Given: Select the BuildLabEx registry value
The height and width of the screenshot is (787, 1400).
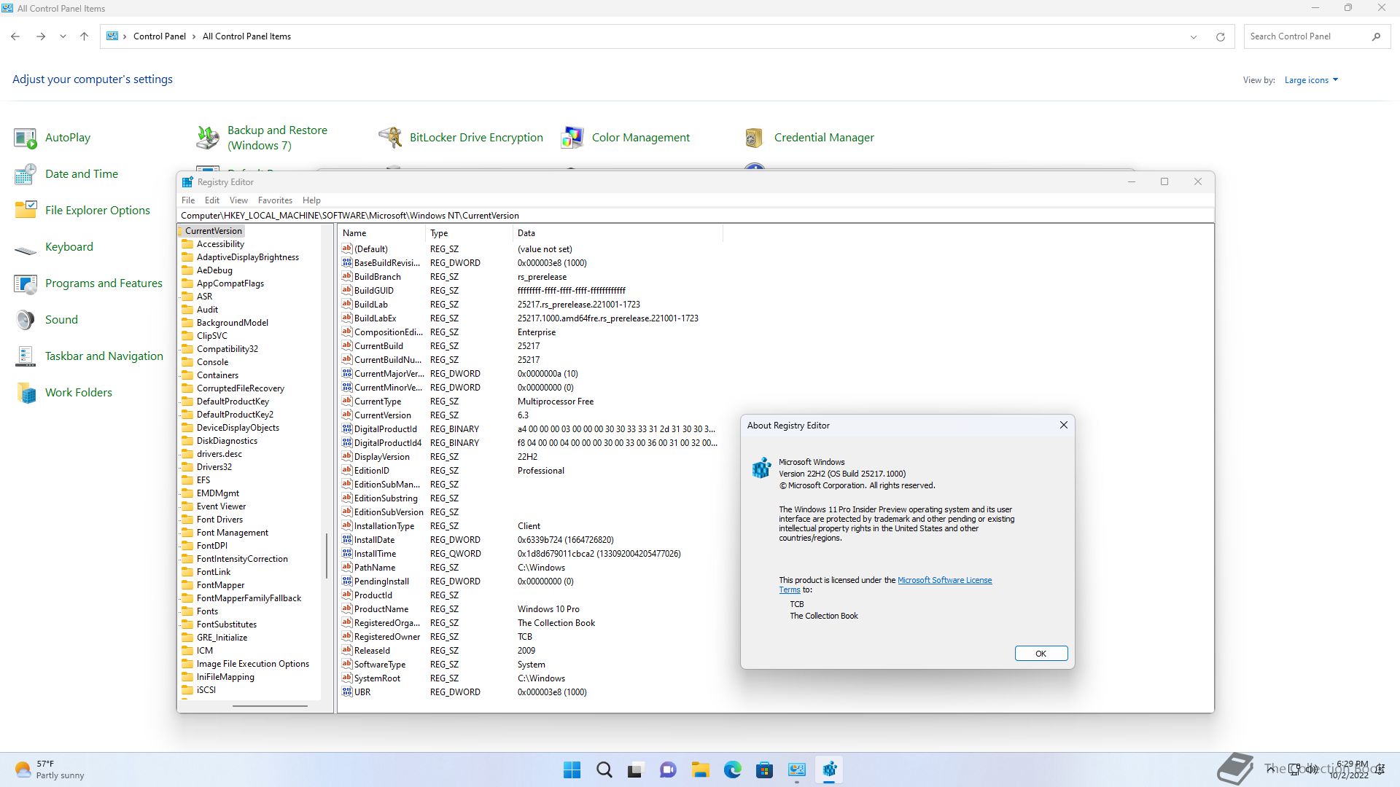Looking at the screenshot, I should point(376,318).
